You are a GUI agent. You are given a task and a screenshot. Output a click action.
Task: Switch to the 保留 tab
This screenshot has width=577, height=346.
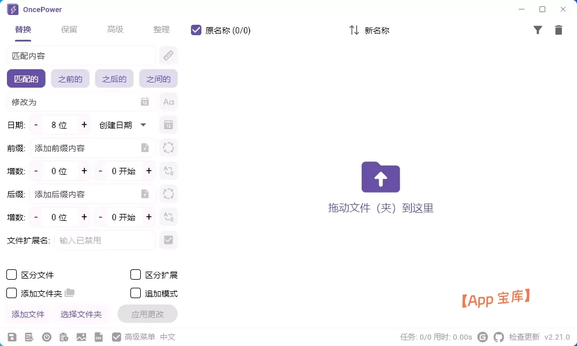pyautogui.click(x=69, y=29)
